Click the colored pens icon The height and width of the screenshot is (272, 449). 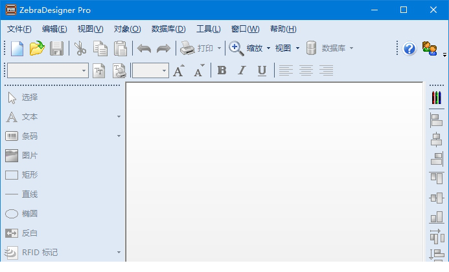tap(437, 98)
